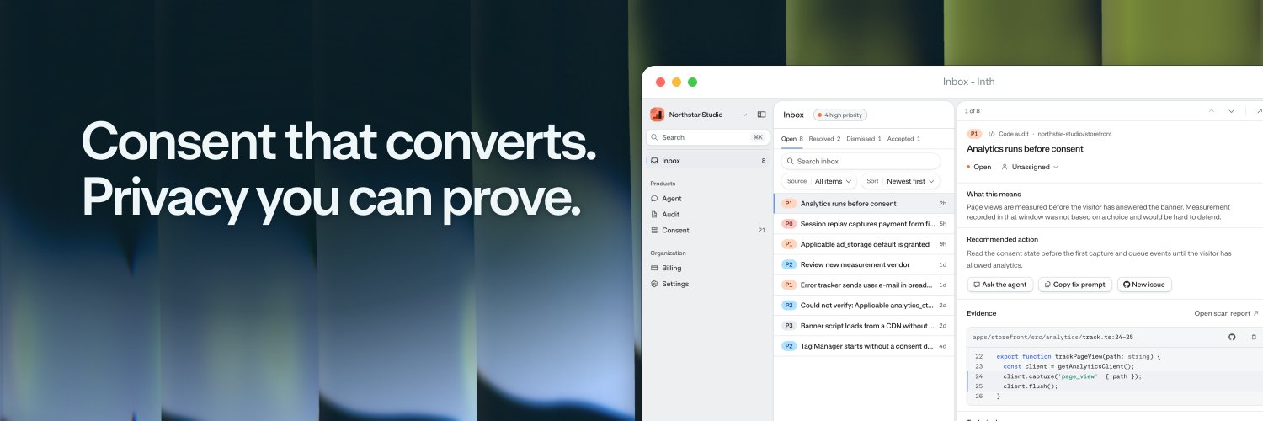This screenshot has height=421, width=1263.
Task: Click the P1 priority badge in detail panel
Action: [x=974, y=134]
